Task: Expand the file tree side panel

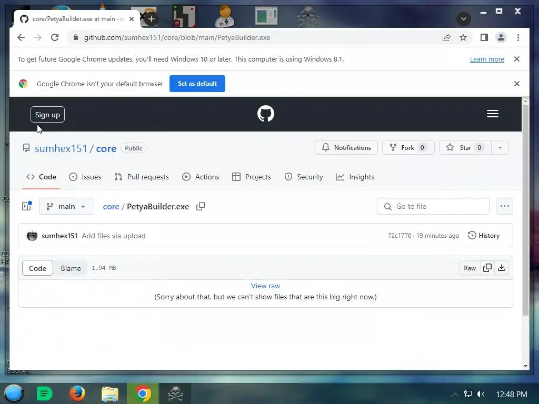Action: click(27, 206)
